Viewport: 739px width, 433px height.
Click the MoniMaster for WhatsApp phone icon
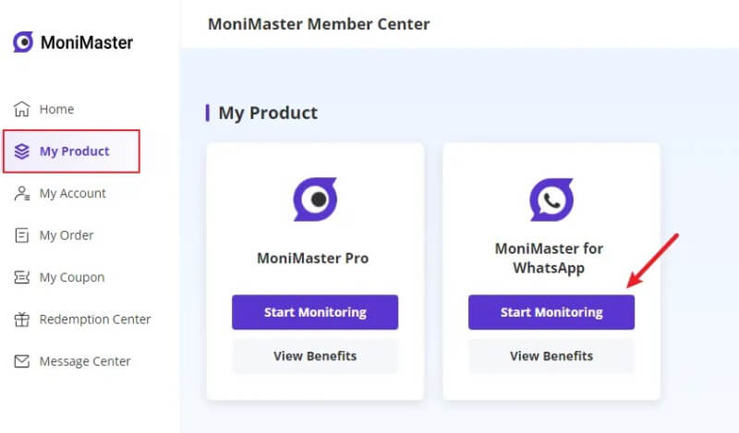[551, 198]
